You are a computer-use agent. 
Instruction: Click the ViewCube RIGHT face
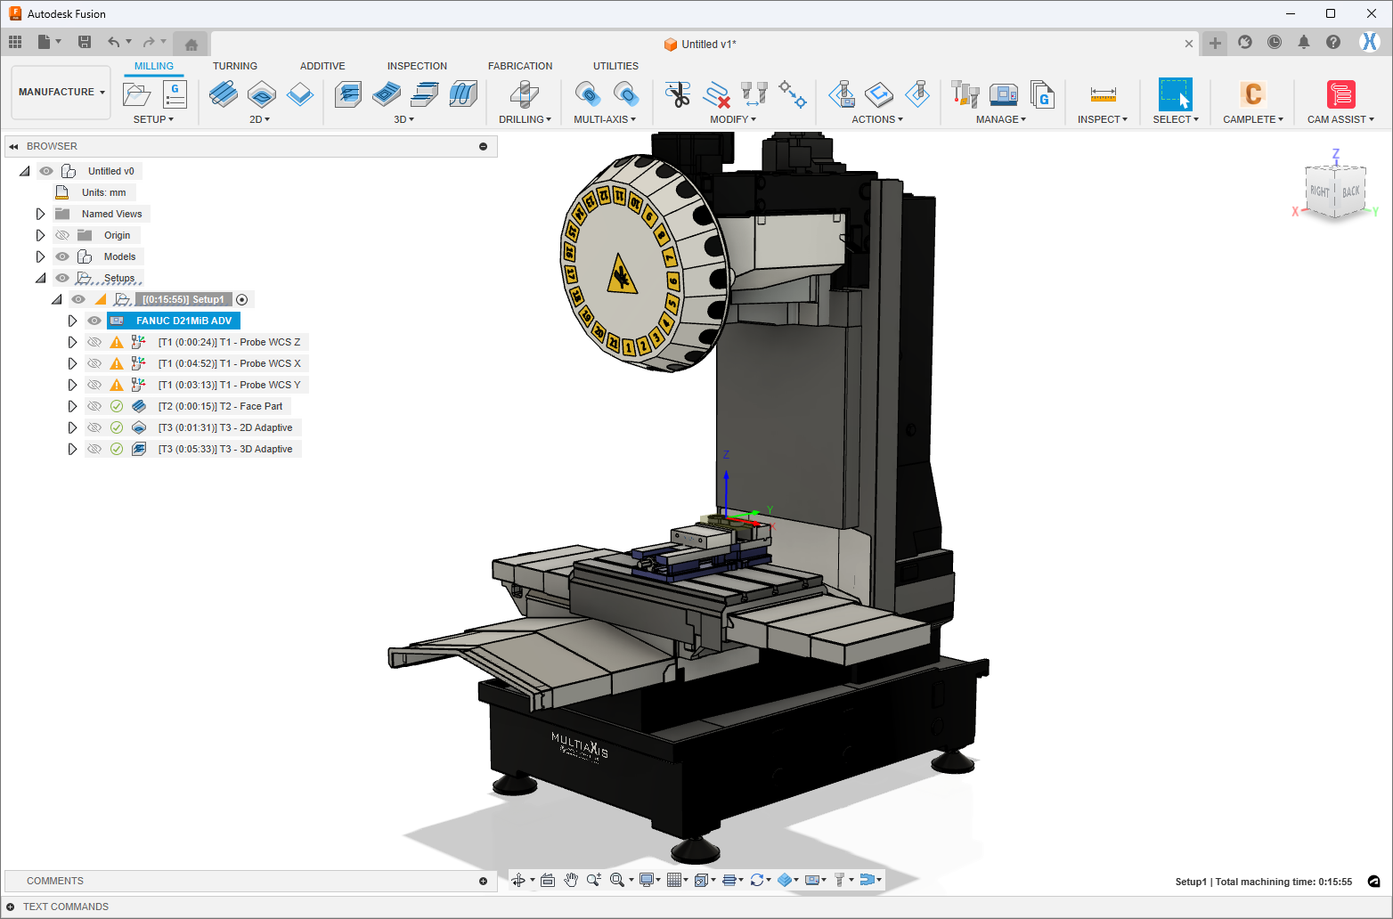point(1319,191)
